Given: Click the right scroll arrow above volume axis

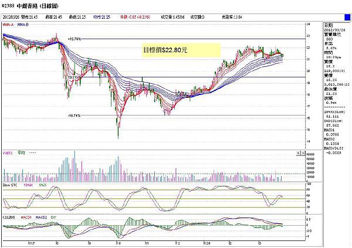Looking at the screenshot, I should [x=303, y=153].
